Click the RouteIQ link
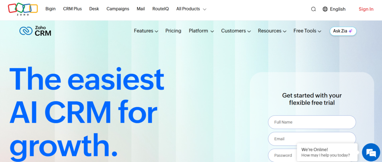Viewport: 382px width, 162px height. (x=160, y=9)
